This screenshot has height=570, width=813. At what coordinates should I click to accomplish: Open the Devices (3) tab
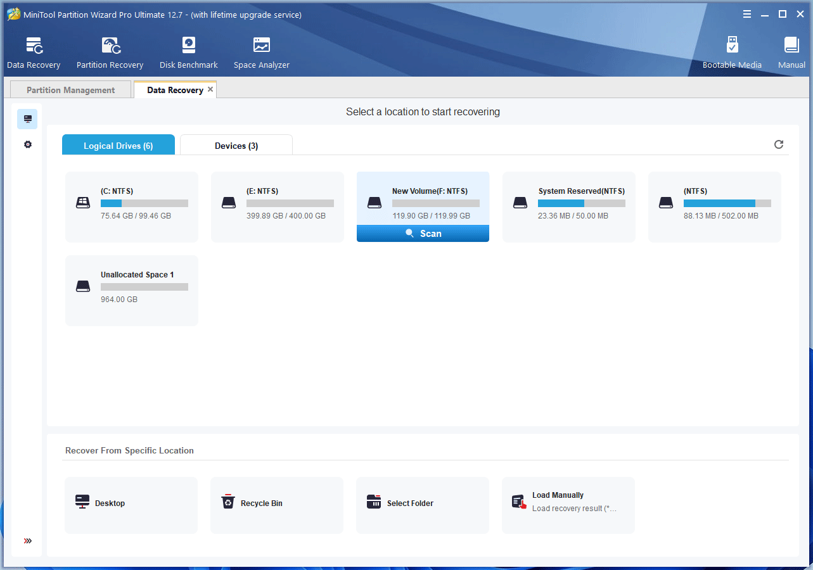coord(236,145)
